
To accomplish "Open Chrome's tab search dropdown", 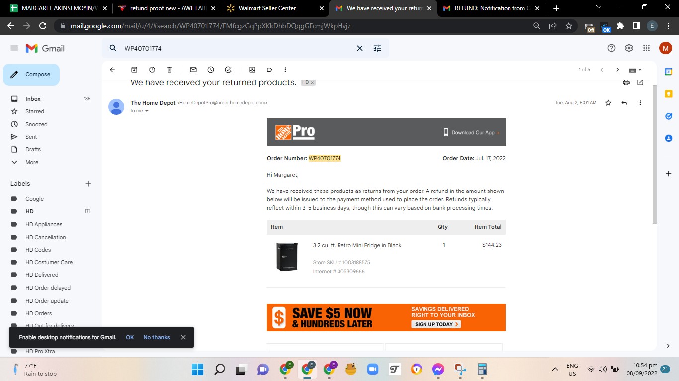I will [x=599, y=8].
